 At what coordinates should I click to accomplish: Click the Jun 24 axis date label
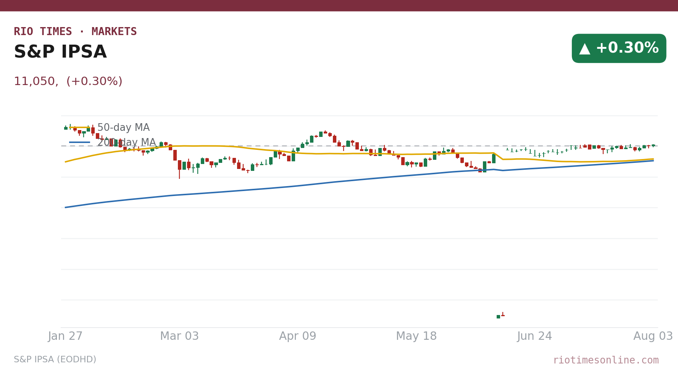[x=534, y=336]
